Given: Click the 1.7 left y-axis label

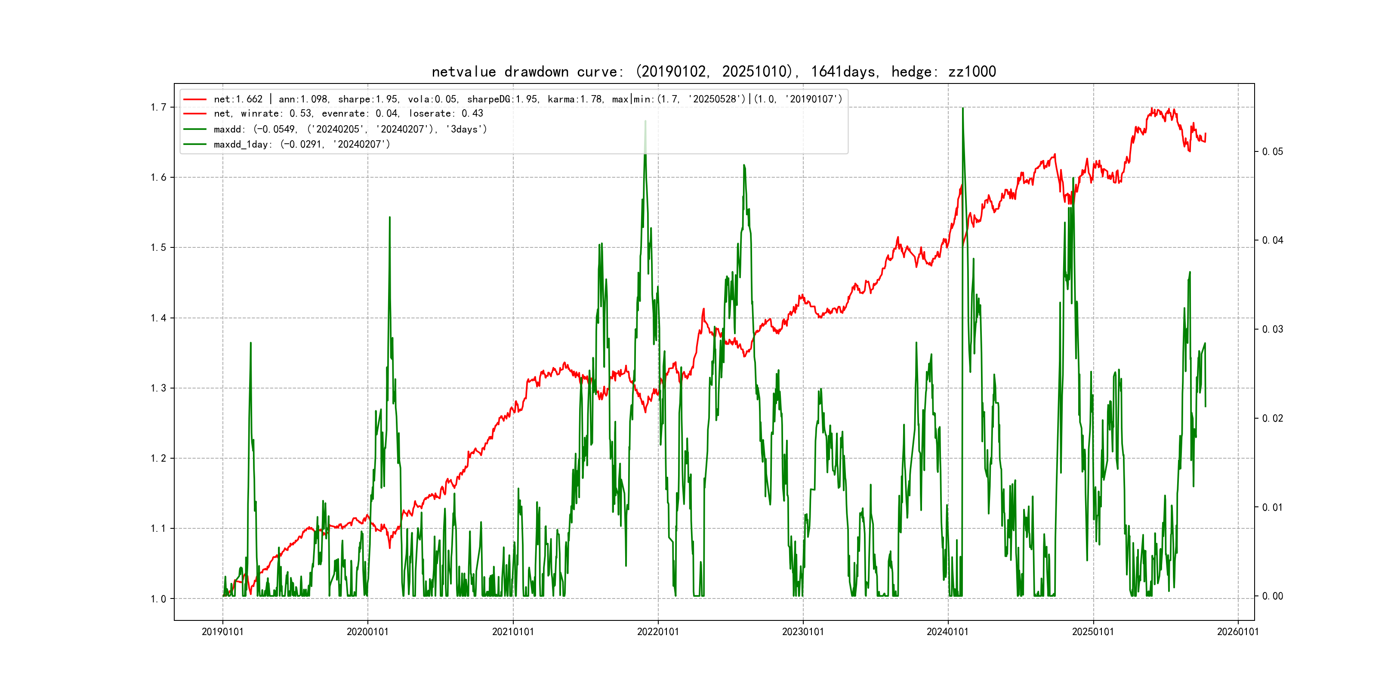Looking at the screenshot, I should pyautogui.click(x=158, y=107).
